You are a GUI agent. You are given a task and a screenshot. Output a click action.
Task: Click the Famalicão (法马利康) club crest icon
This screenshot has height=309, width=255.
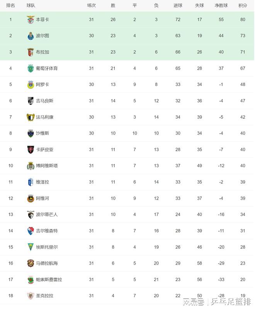pos(31,117)
